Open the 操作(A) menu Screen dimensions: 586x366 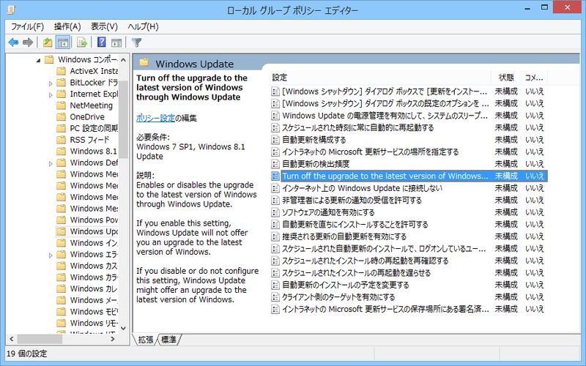click(67, 26)
